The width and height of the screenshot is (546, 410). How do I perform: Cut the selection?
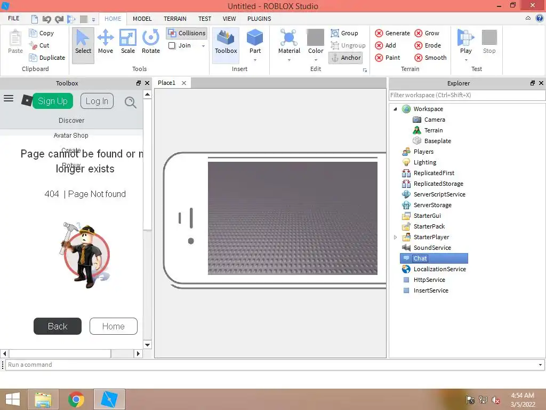(39, 45)
